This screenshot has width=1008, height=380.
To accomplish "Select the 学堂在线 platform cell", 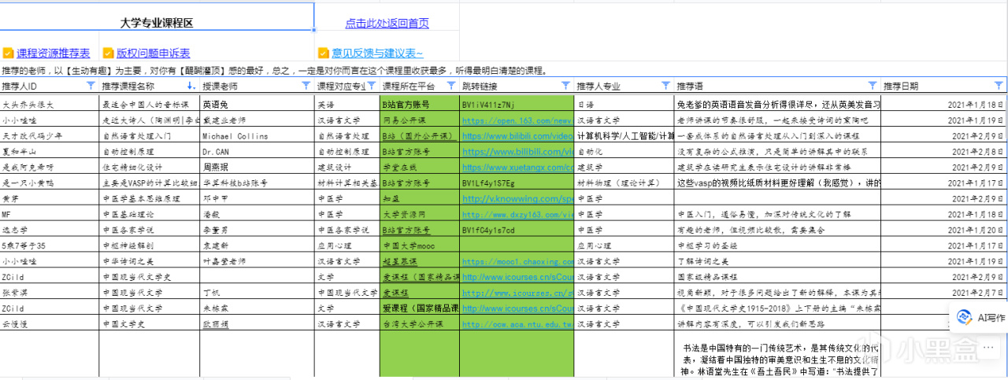I will [419, 168].
